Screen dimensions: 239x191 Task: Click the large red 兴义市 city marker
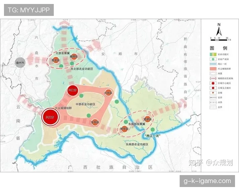(x=51, y=117)
